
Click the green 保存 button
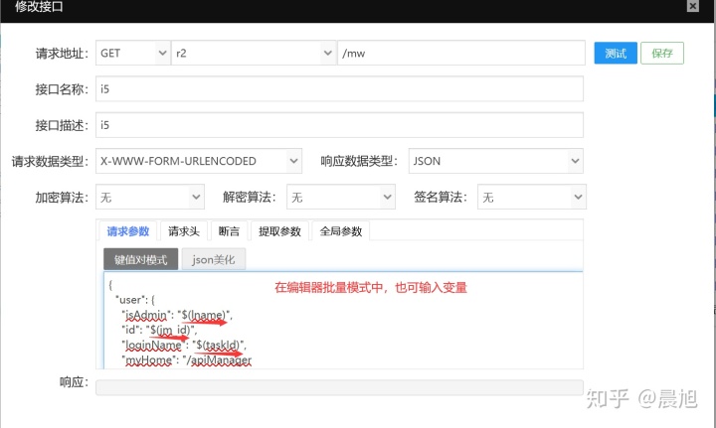(x=661, y=53)
